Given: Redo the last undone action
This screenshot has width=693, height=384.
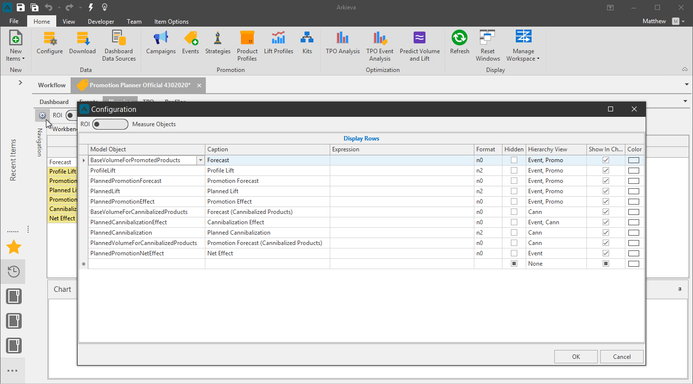Looking at the screenshot, I should (70, 7).
